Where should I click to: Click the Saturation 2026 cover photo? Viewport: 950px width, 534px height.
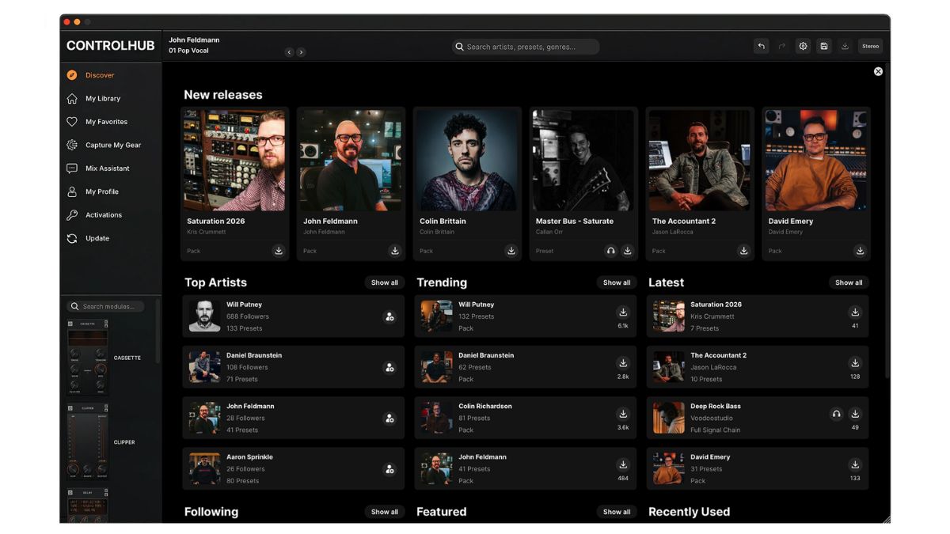click(x=234, y=161)
